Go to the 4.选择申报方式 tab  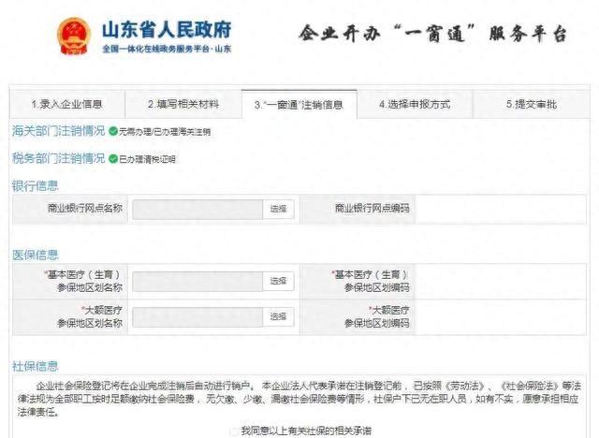[x=415, y=104]
